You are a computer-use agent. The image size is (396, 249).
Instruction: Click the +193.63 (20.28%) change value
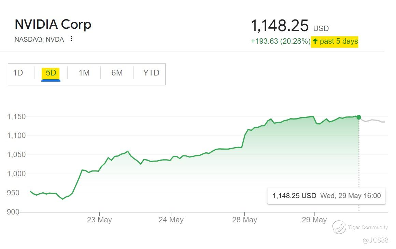[280, 41]
